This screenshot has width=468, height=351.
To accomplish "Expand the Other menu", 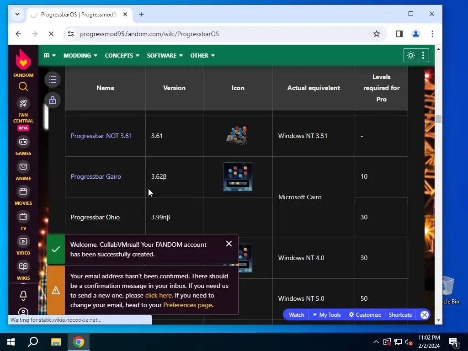I will click(202, 55).
